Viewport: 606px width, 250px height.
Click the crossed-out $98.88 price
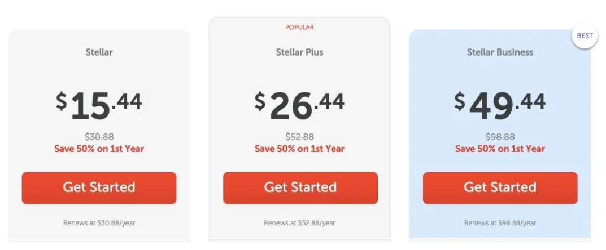(x=500, y=137)
